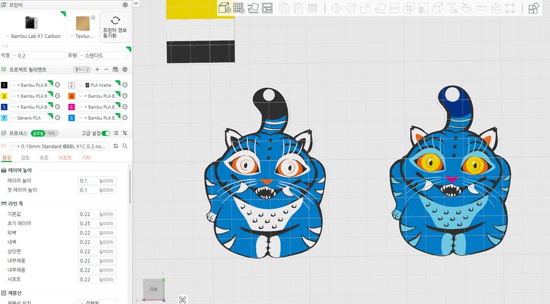This screenshot has height=304, width=550.
Task: Open filament settings gear in 프로젝트 필라멘트 header
Action: pyautogui.click(x=125, y=70)
